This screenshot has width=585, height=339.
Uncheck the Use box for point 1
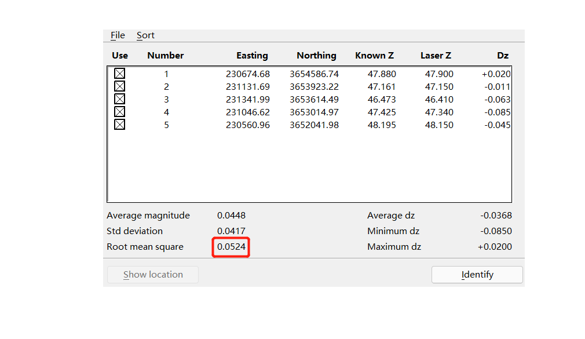[120, 74]
